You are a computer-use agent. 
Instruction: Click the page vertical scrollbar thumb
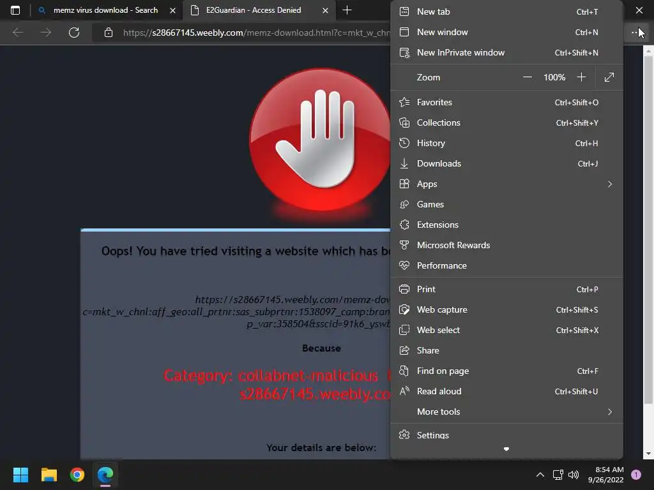point(648,229)
